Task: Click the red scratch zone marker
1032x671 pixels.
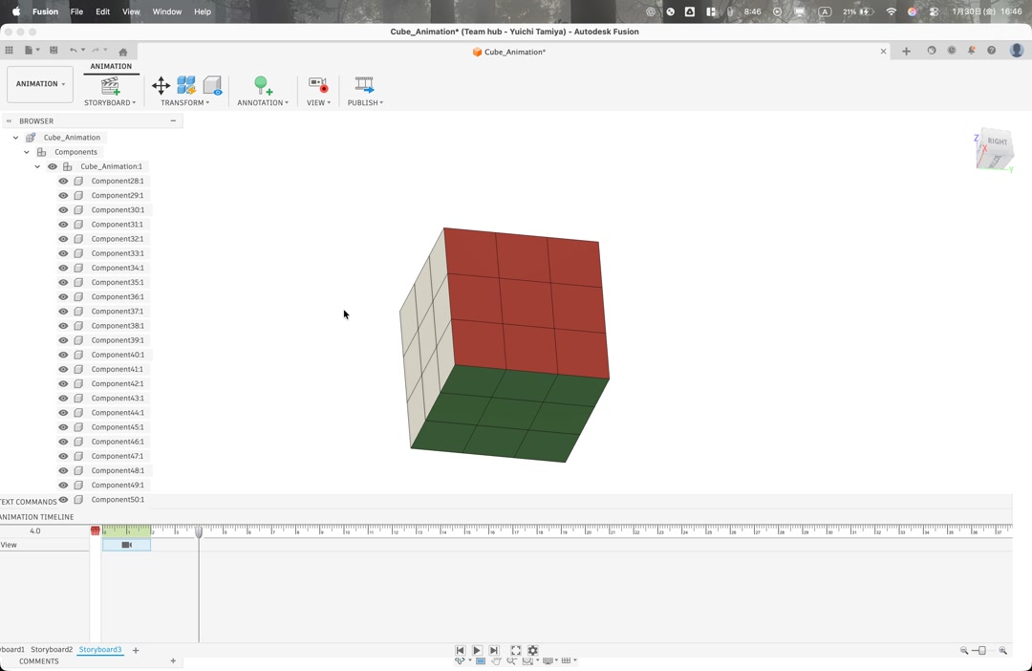Action: 96,530
